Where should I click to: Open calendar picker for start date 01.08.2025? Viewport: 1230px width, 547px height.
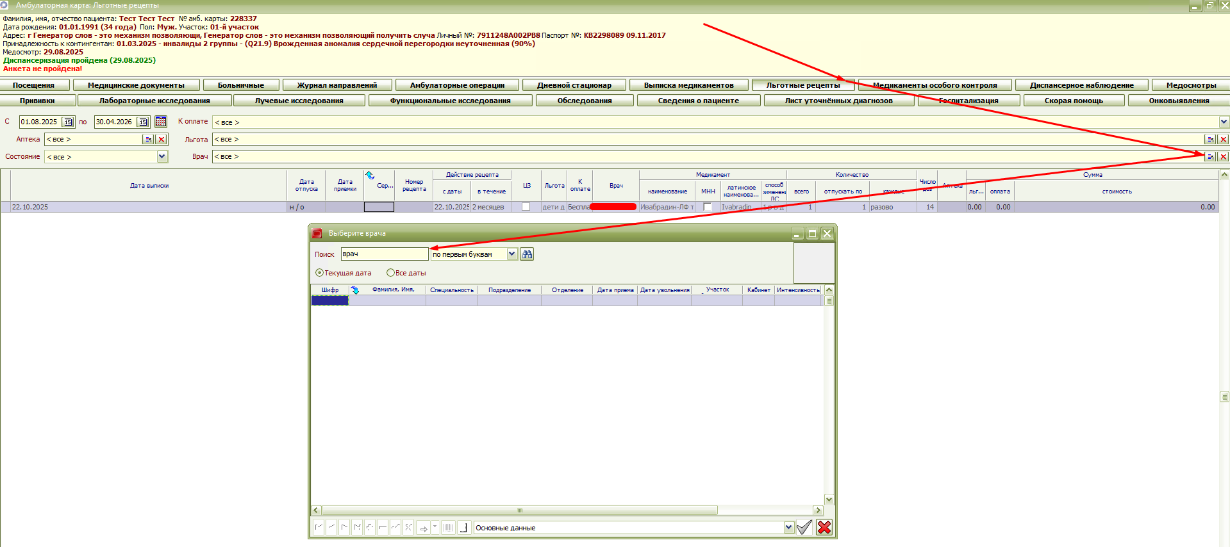point(68,122)
